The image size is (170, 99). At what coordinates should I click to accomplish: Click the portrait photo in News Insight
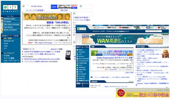(x=165, y=53)
